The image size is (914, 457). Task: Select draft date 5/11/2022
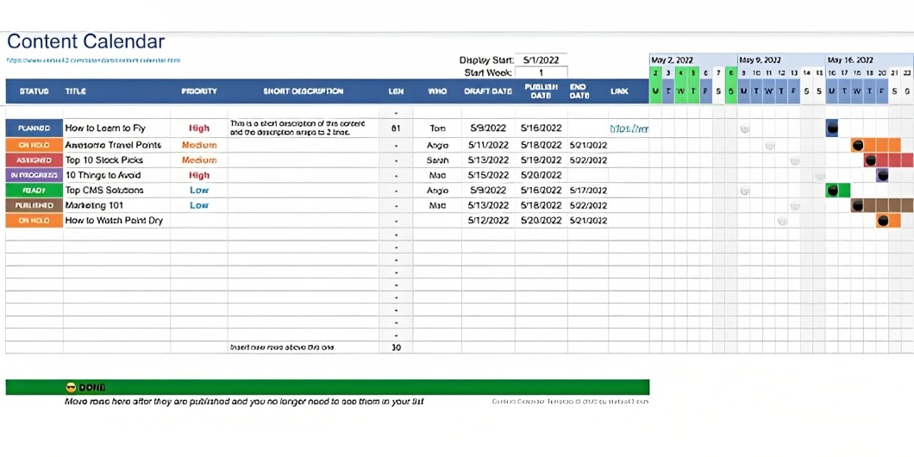tap(488, 145)
